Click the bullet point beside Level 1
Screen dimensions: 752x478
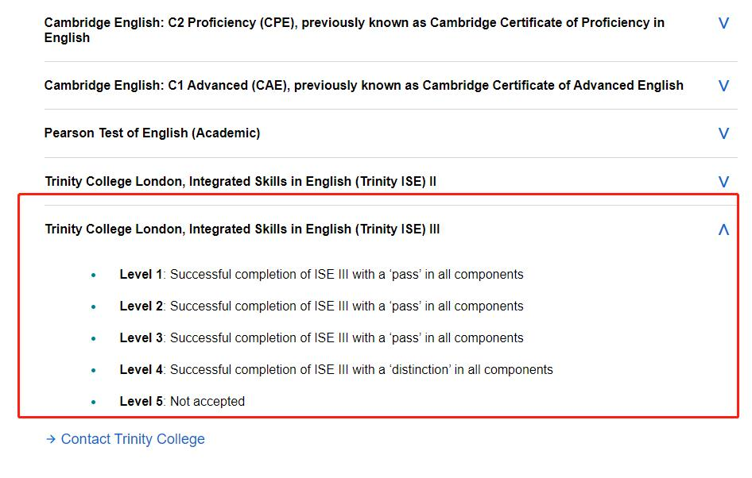point(94,276)
